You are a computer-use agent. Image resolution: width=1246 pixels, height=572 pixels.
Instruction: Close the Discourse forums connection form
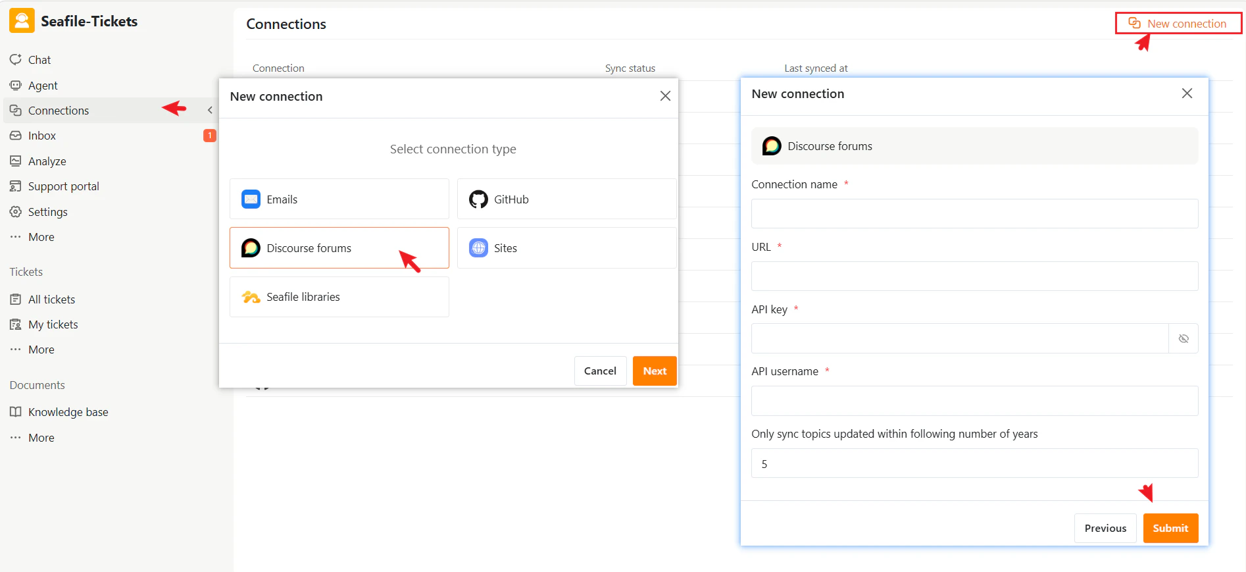[x=1187, y=93]
